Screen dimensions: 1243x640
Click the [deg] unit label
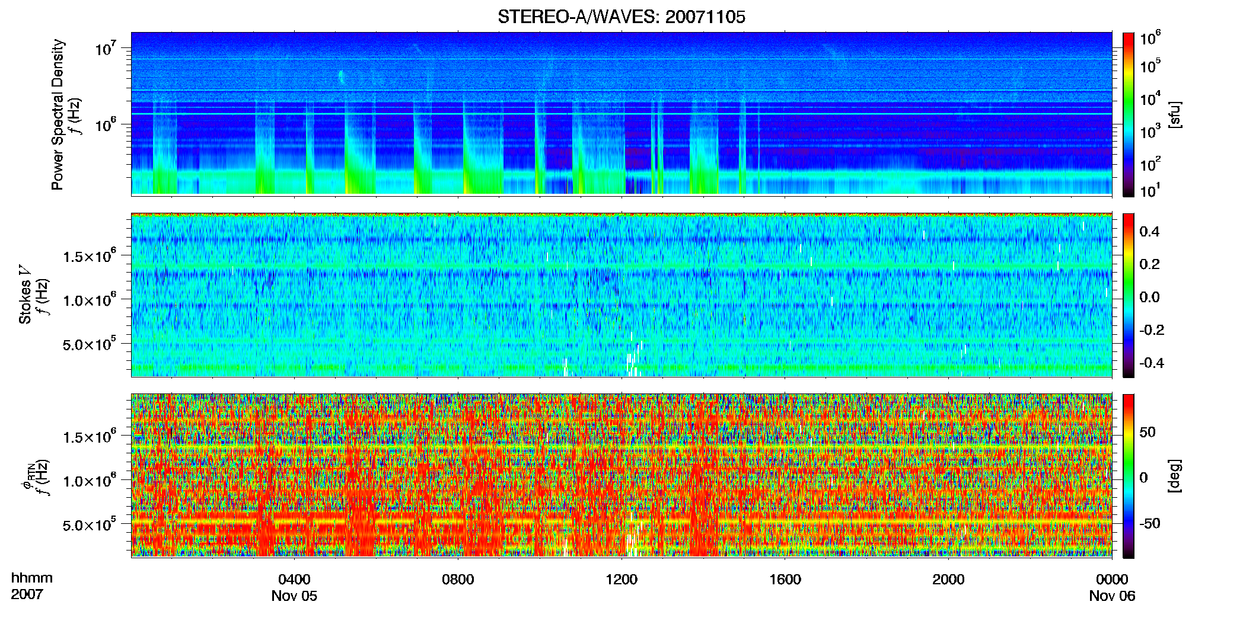pyautogui.click(x=1174, y=476)
